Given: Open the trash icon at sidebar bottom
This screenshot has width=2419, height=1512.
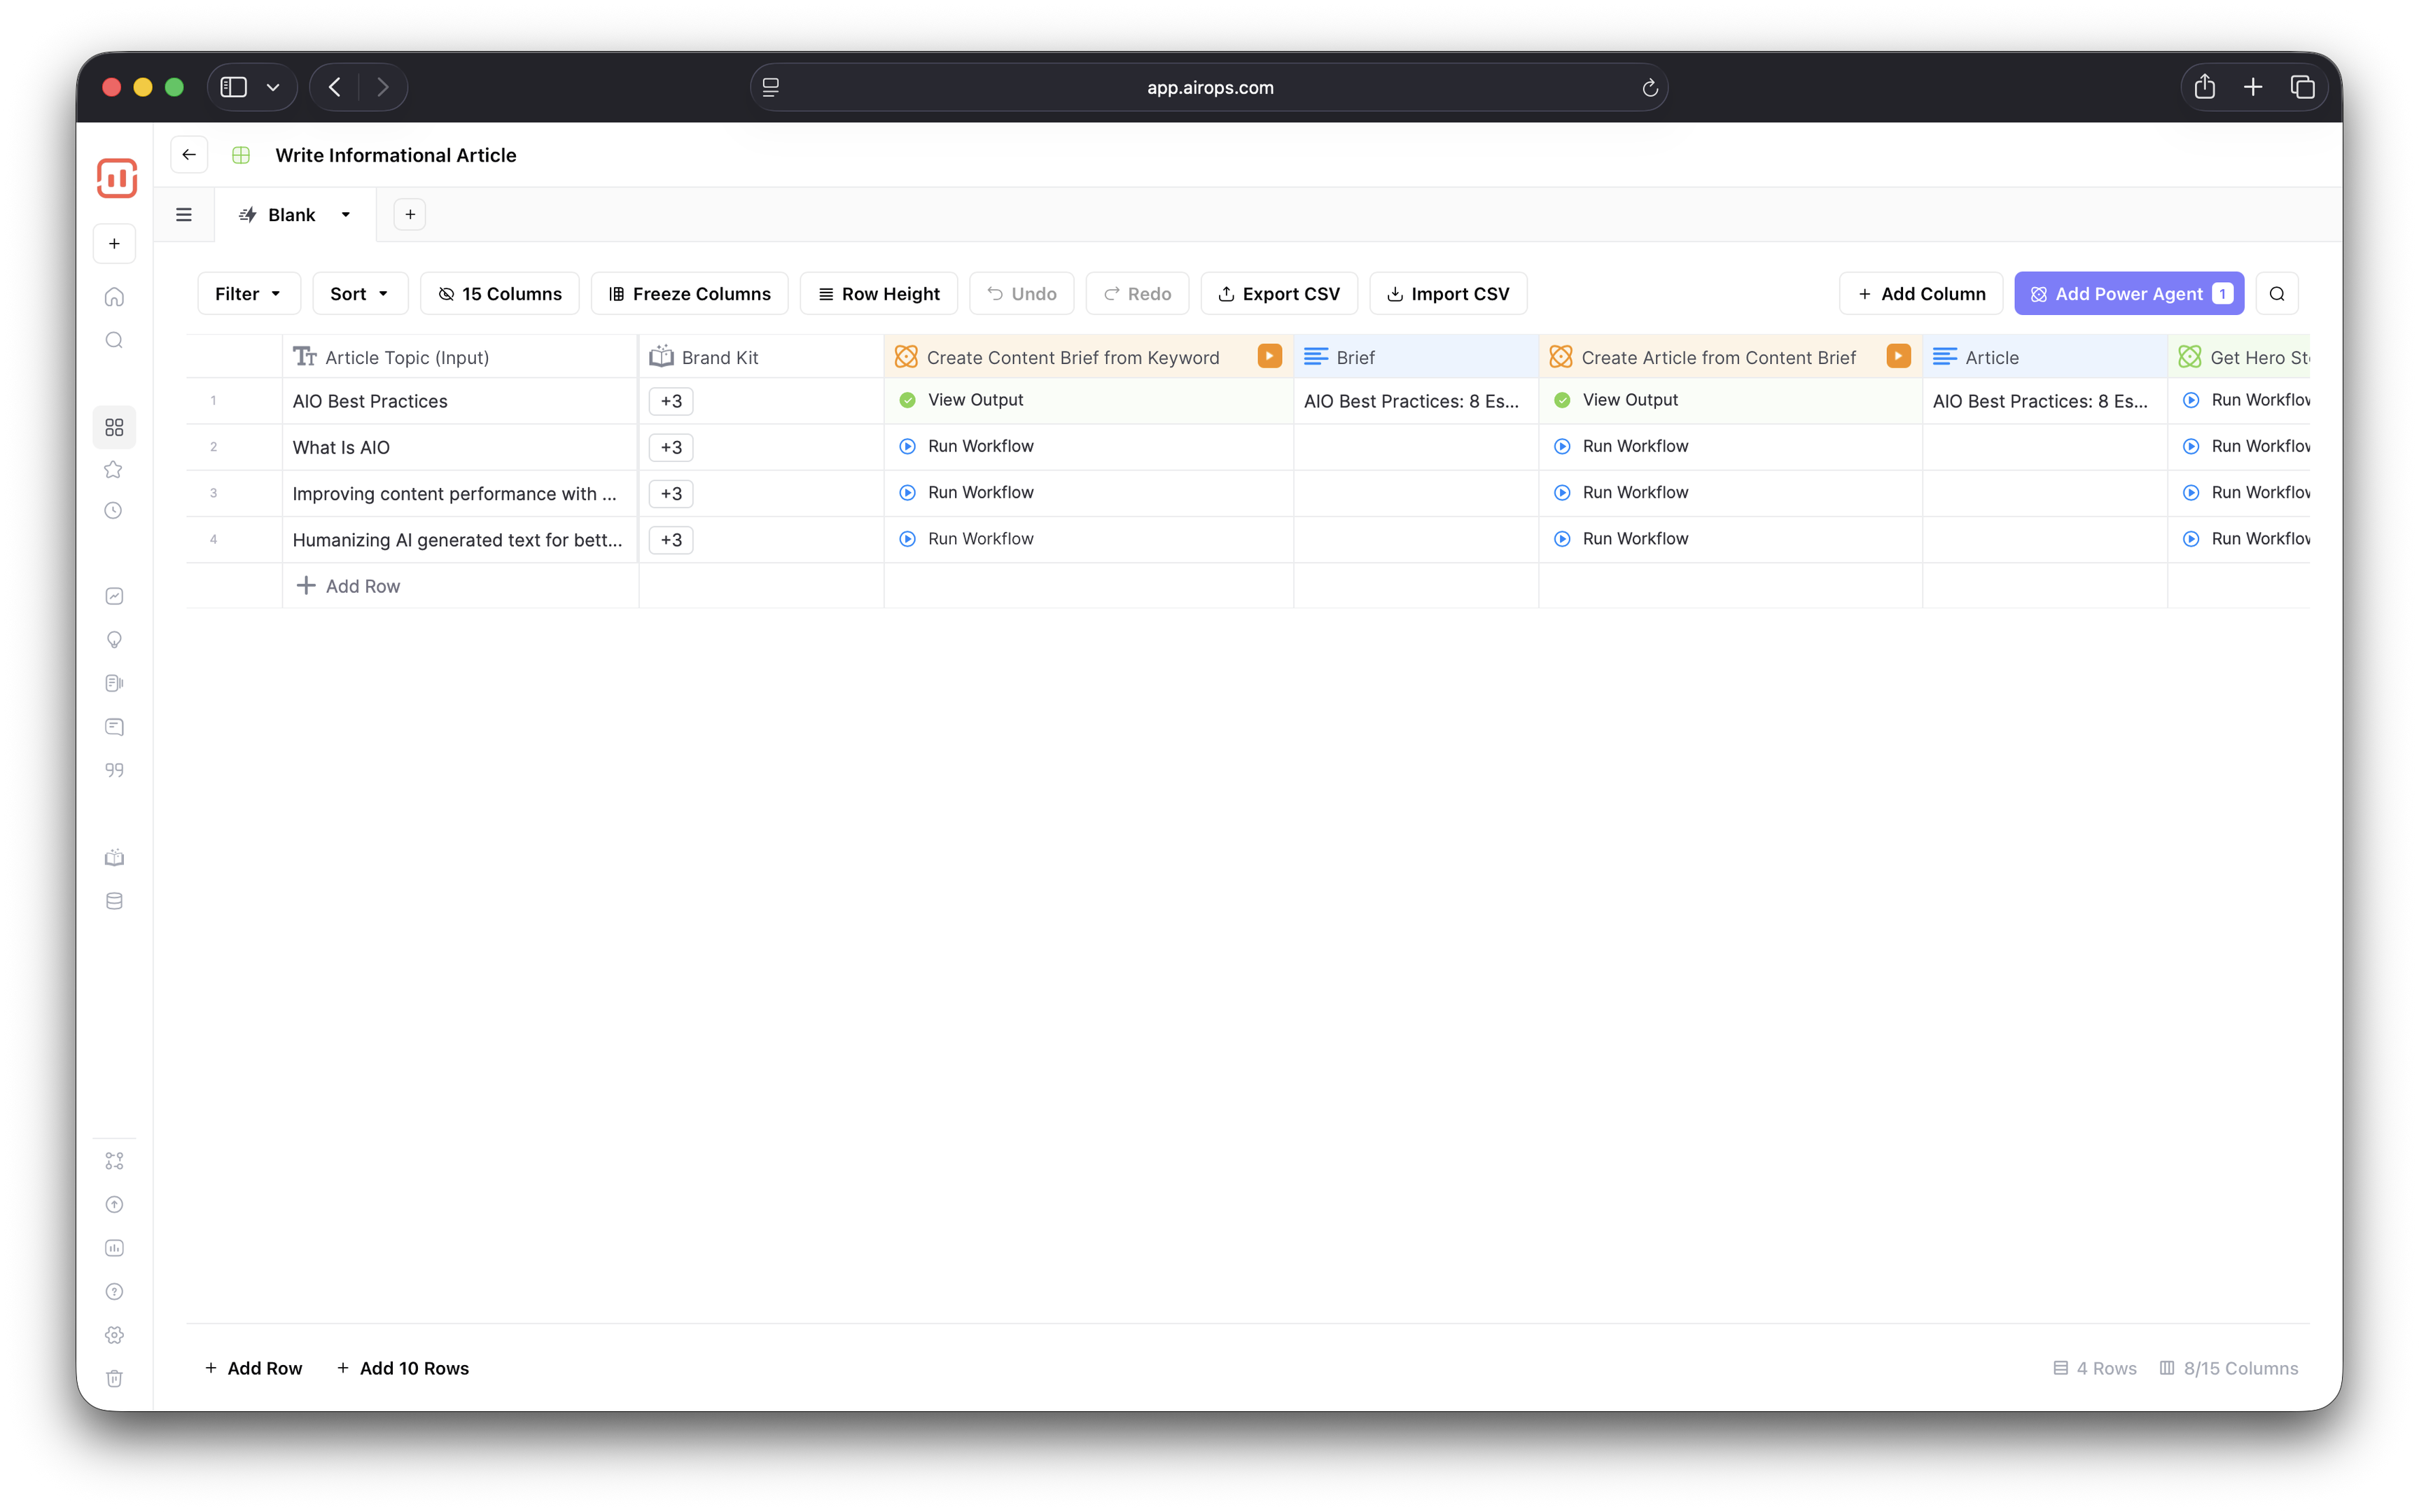Looking at the screenshot, I should pyautogui.click(x=114, y=1378).
